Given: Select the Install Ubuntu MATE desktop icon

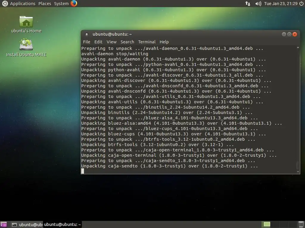Looking at the screenshot, I should tap(26, 47).
